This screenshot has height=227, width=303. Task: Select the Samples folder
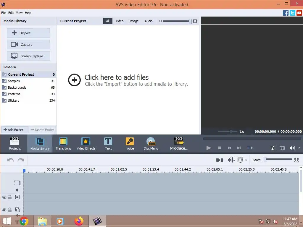[x=28, y=81]
